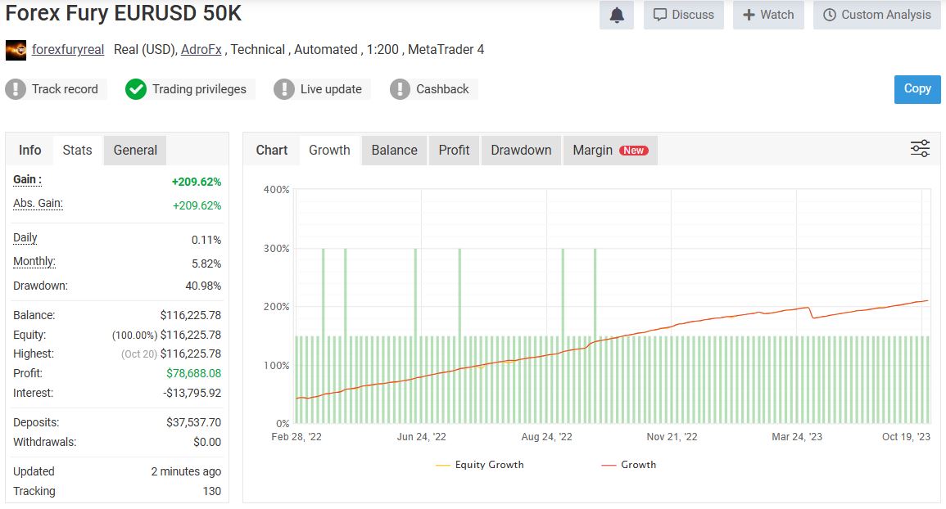Open the AdroFx broker link

pos(201,50)
